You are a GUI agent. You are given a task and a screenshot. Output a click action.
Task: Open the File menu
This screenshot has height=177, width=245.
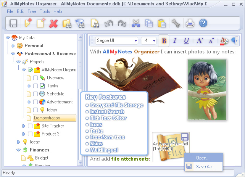coord(10,11)
